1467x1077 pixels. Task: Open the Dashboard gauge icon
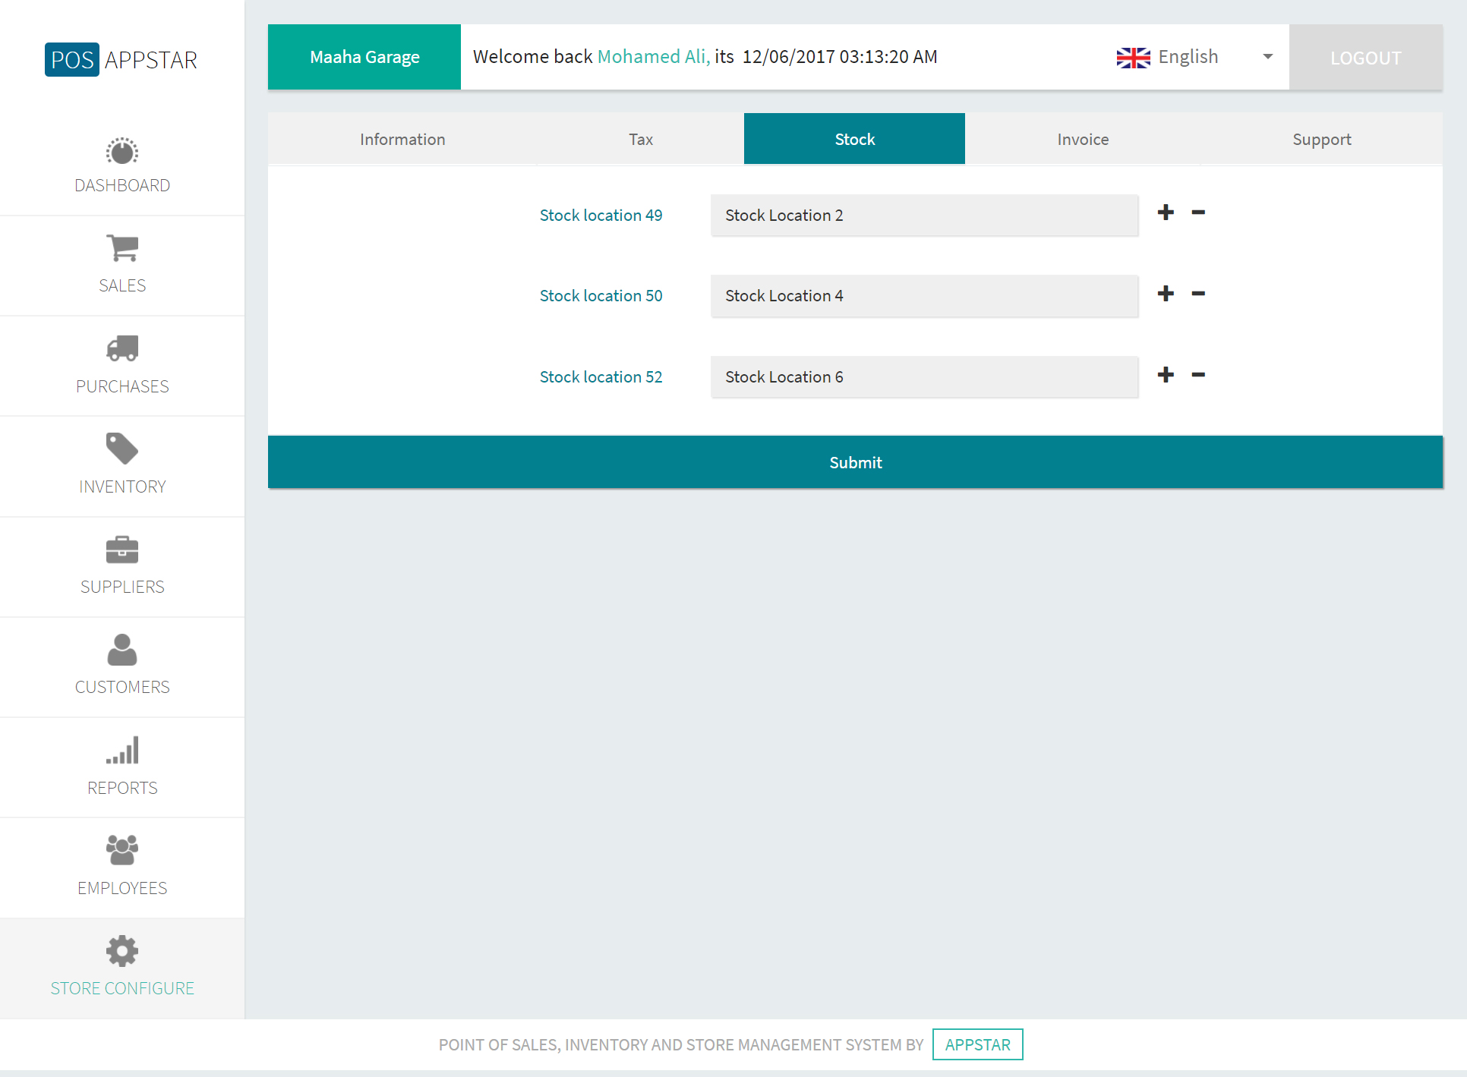(122, 152)
